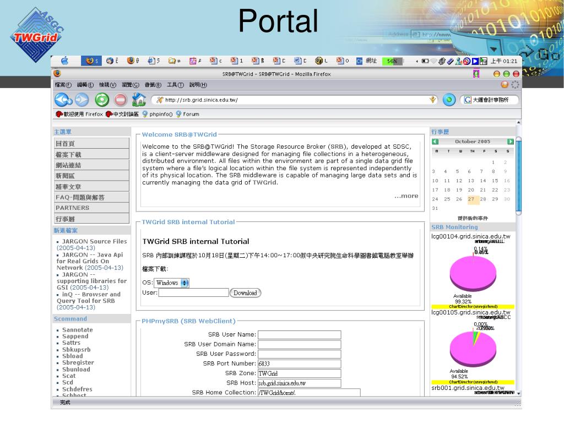This screenshot has width=564, height=423.
Task: Click the blue vertical scrollbar thumb
Action: (x=518, y=176)
